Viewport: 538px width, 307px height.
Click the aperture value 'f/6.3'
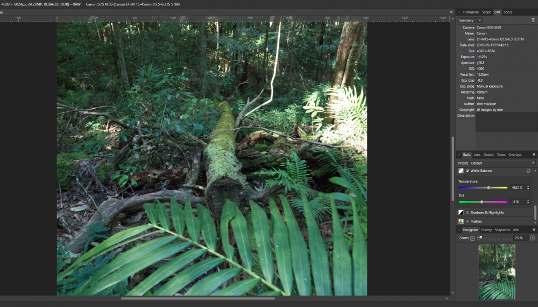480,63
